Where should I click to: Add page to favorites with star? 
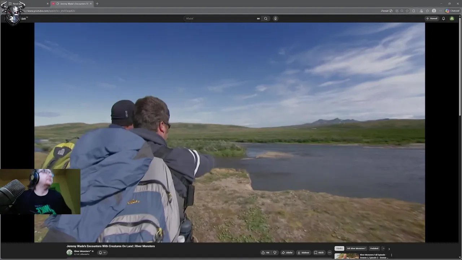(407, 11)
